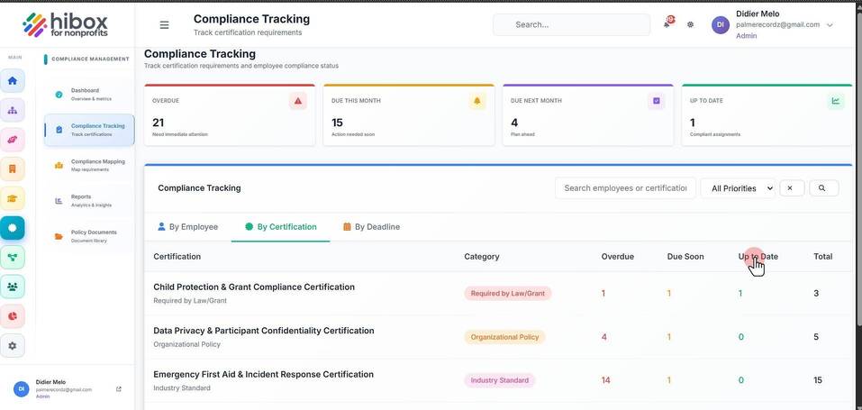
Task: Open Data Privacy & Participant Confidentiality Certification row
Action: (x=498, y=337)
